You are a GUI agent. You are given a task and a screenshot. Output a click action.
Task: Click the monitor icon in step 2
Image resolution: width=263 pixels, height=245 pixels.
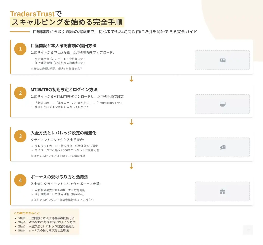(x=222, y=104)
